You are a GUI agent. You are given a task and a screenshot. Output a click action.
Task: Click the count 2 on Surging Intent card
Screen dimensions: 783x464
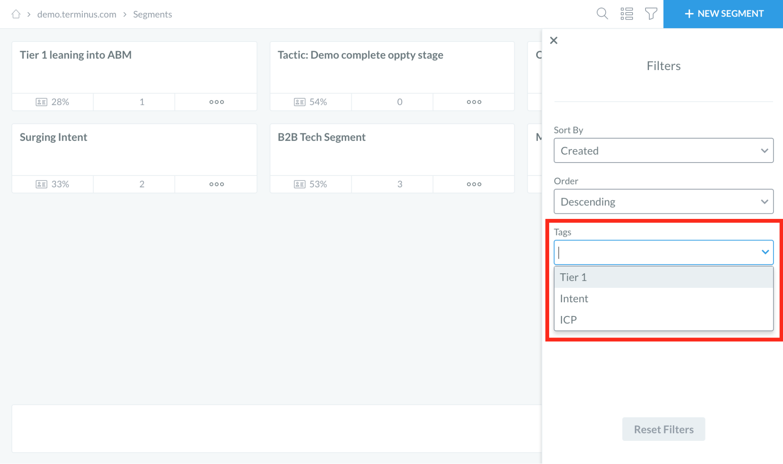pos(142,184)
